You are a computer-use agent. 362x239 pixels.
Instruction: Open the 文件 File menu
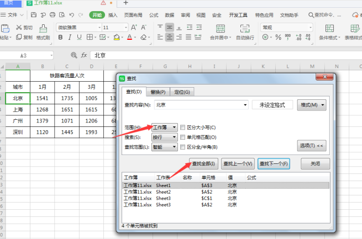coord(12,15)
